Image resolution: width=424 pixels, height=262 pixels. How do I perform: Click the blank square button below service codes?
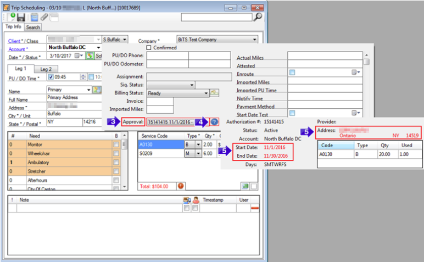[x=254, y=186]
